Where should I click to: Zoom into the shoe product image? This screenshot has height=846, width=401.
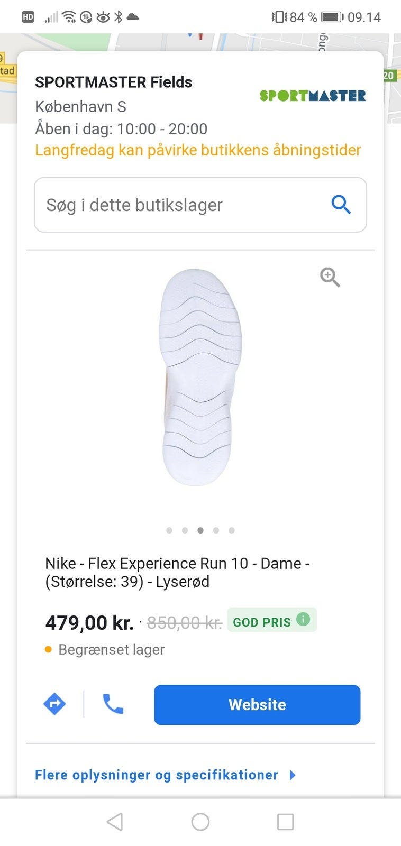tap(330, 277)
